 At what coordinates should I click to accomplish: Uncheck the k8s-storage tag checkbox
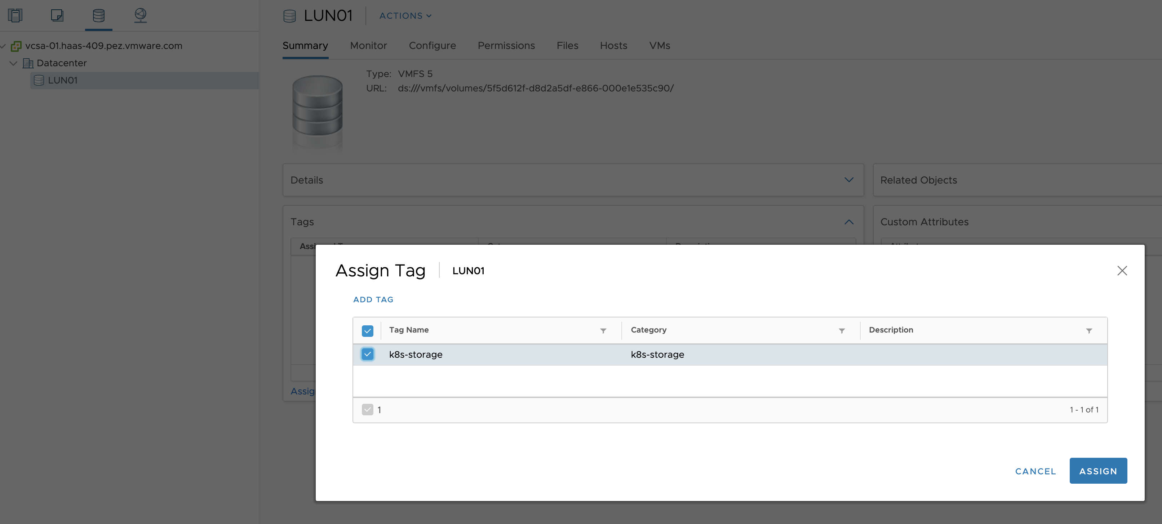pos(367,354)
